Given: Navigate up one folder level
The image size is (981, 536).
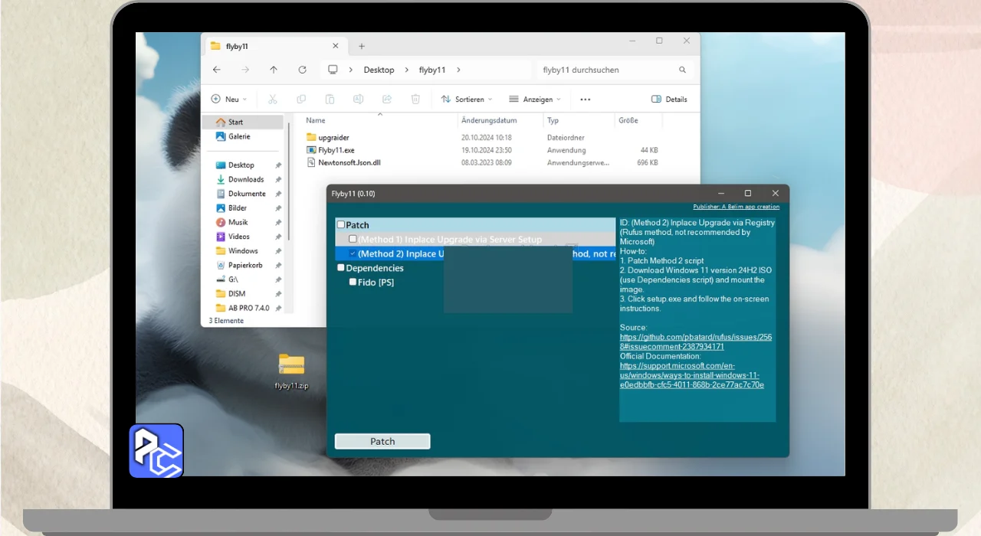Looking at the screenshot, I should (x=274, y=70).
